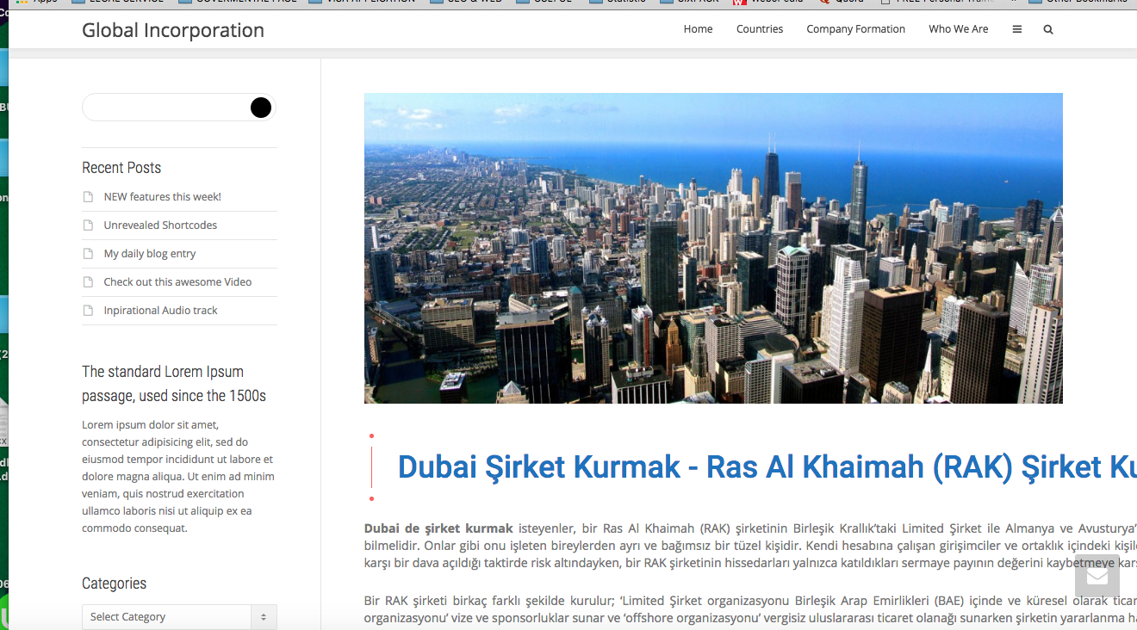Image resolution: width=1137 pixels, height=630 pixels.
Task: Click the Recent Posts sidebar heading
Action: tap(121, 168)
